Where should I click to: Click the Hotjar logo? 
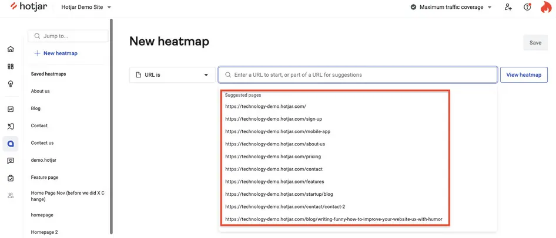click(x=29, y=6)
